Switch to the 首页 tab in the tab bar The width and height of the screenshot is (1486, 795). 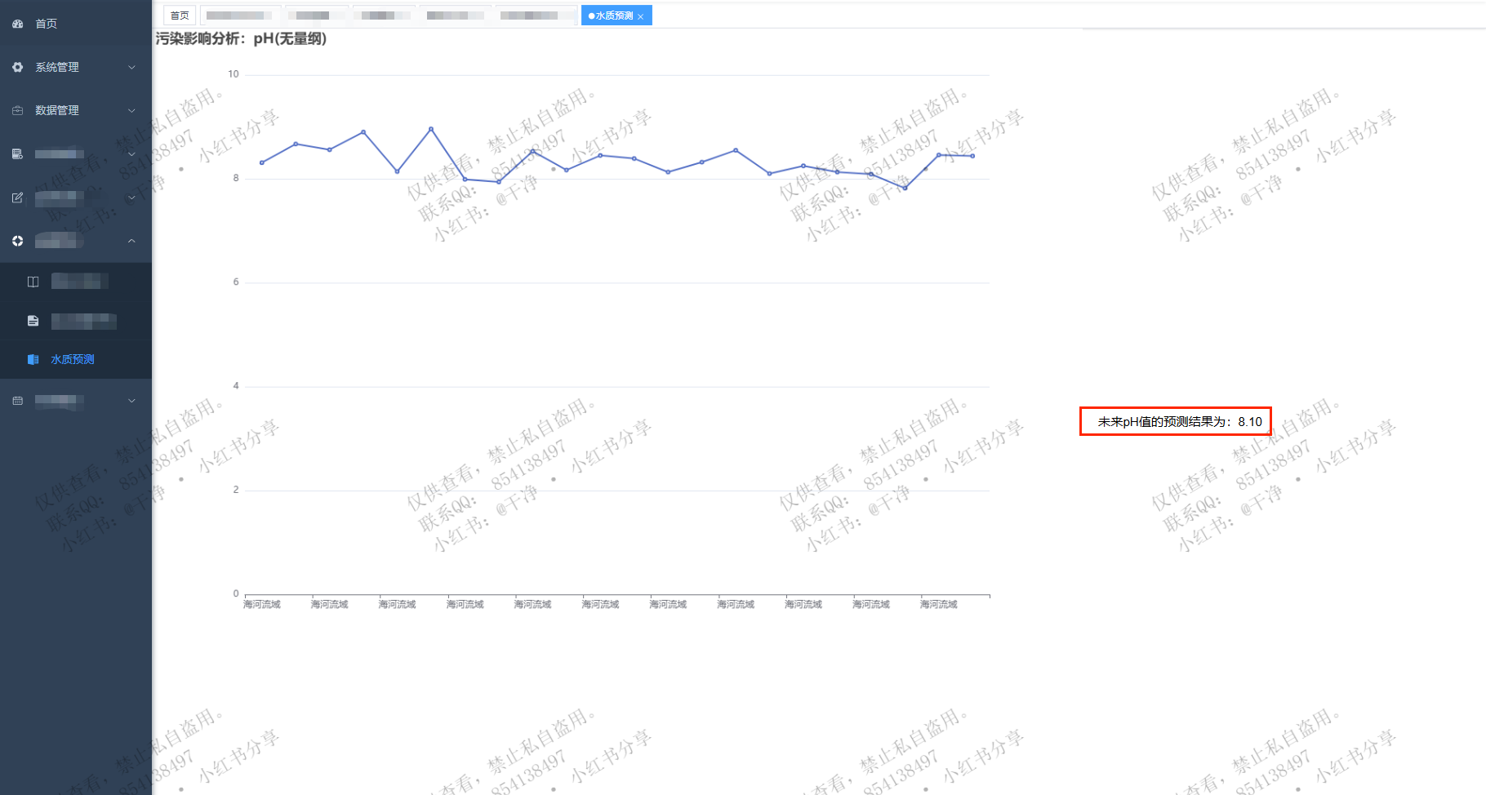pyautogui.click(x=180, y=16)
